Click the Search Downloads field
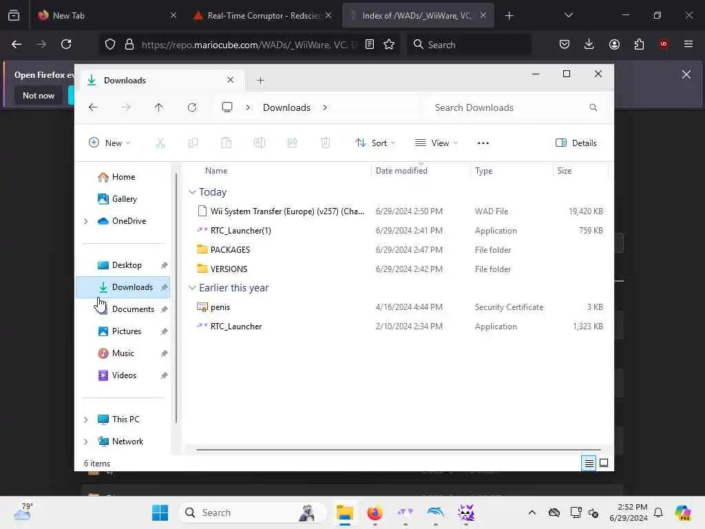The height and width of the screenshot is (529, 705). coord(517,107)
